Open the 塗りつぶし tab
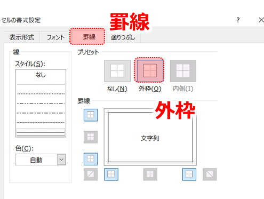The image size is (264, 199). pos(123,37)
